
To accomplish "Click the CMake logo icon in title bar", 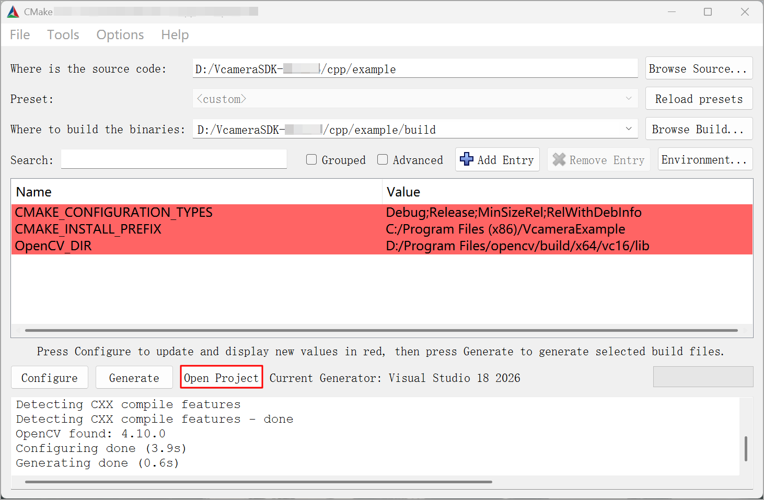I will [x=13, y=11].
